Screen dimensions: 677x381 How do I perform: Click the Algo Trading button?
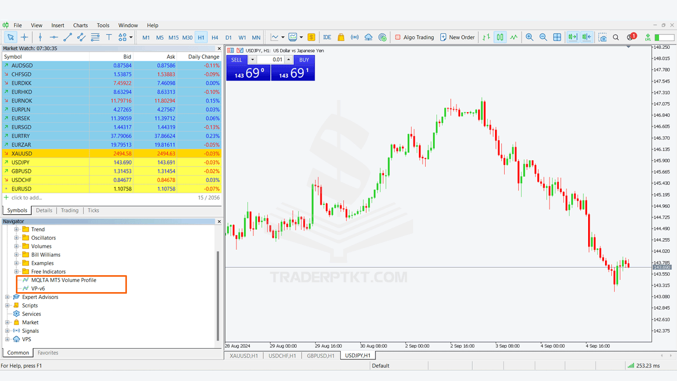click(414, 37)
